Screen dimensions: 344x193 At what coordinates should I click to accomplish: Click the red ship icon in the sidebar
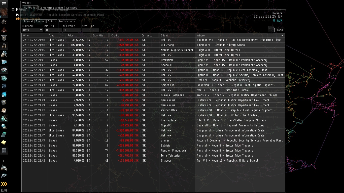pos(4,30)
